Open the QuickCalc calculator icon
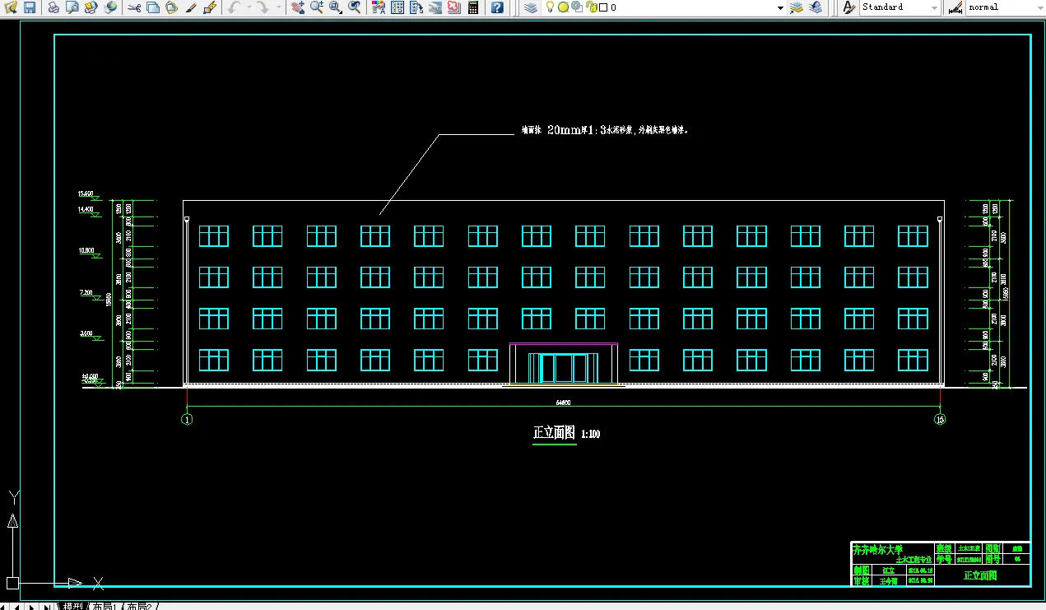Screen dimensions: 1046x610 click(473, 7)
